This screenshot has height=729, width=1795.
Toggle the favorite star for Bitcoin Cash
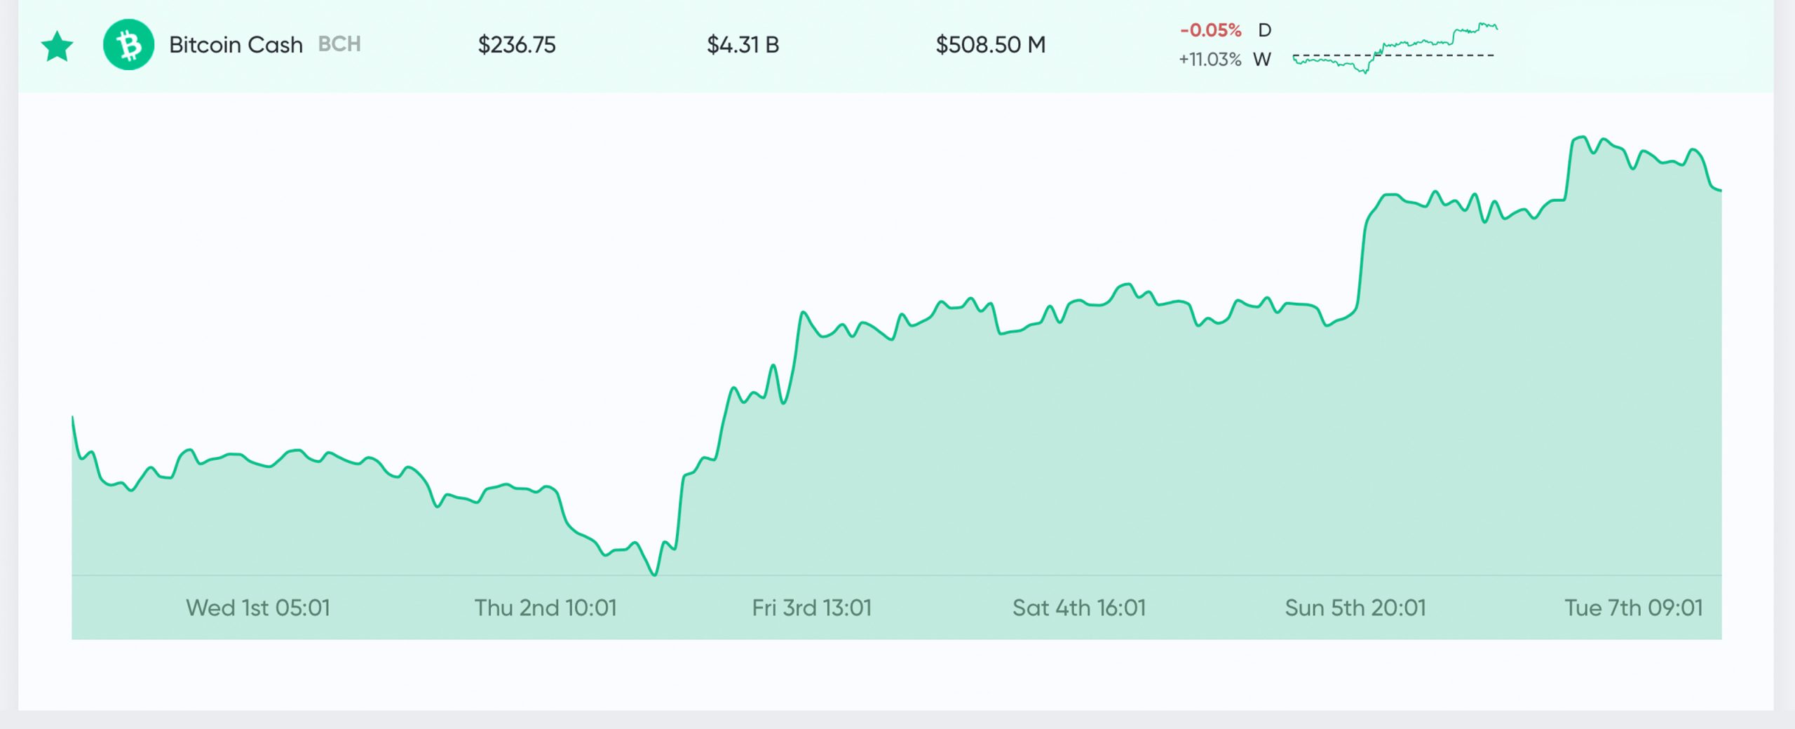[57, 46]
